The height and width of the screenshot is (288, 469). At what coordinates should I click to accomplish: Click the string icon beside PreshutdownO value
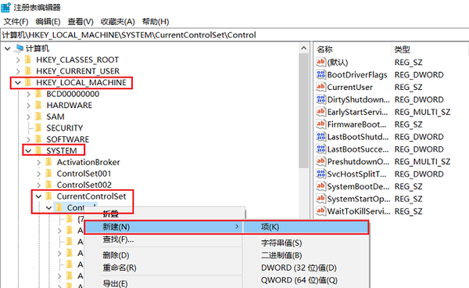320,161
